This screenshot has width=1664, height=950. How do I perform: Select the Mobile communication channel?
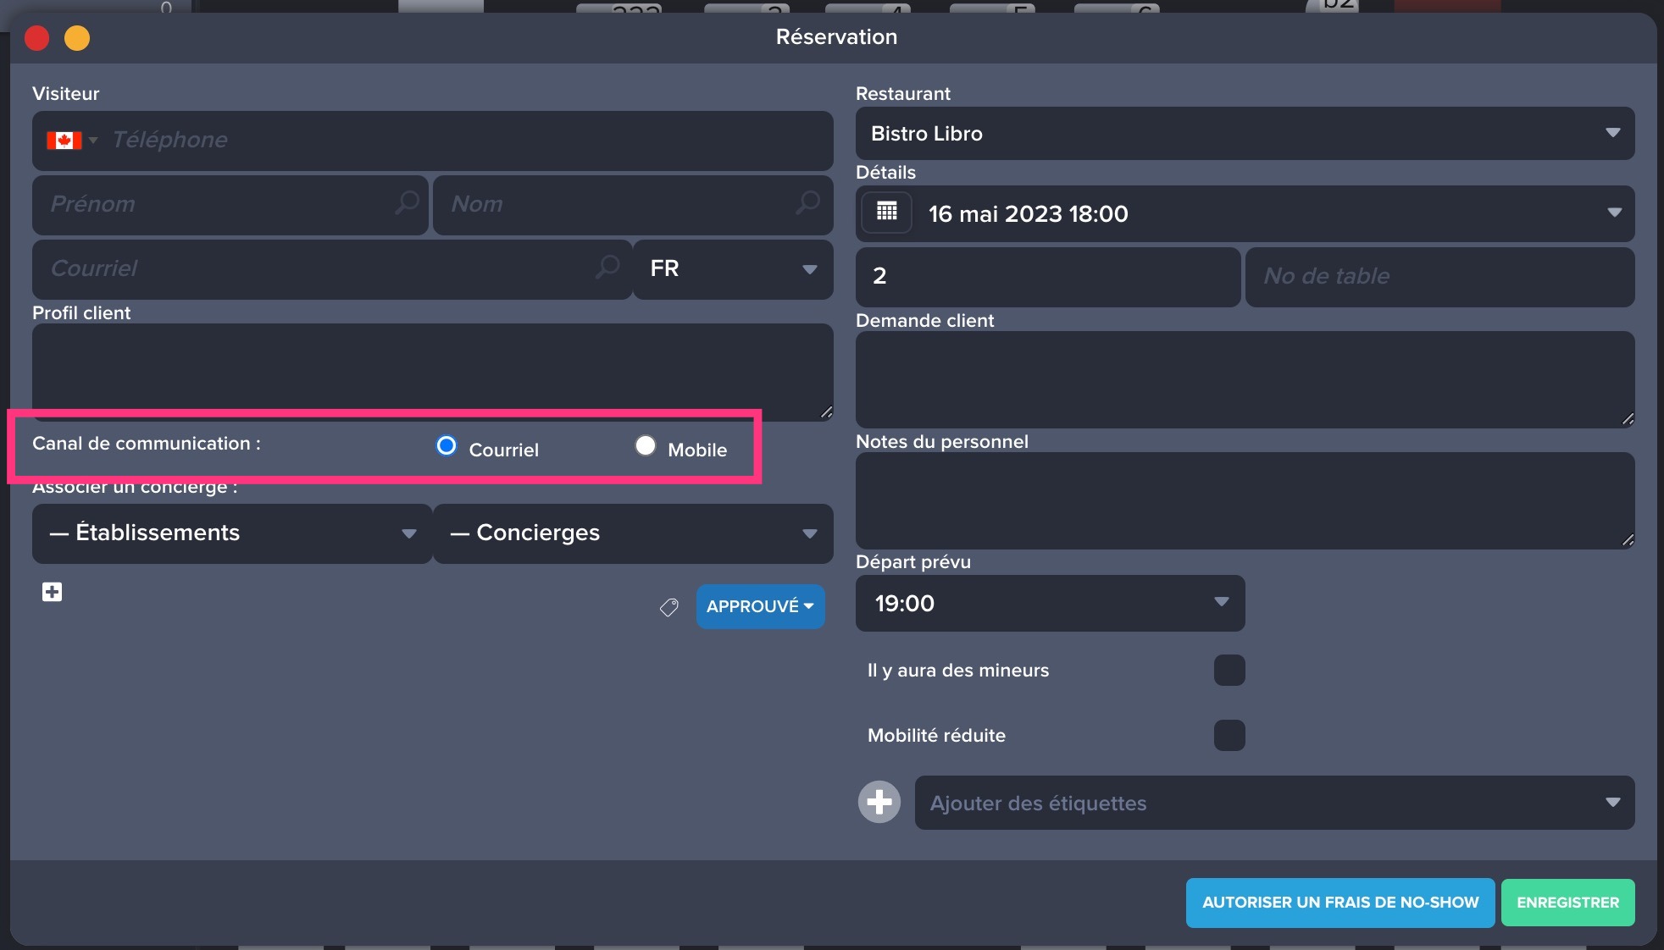coord(646,445)
